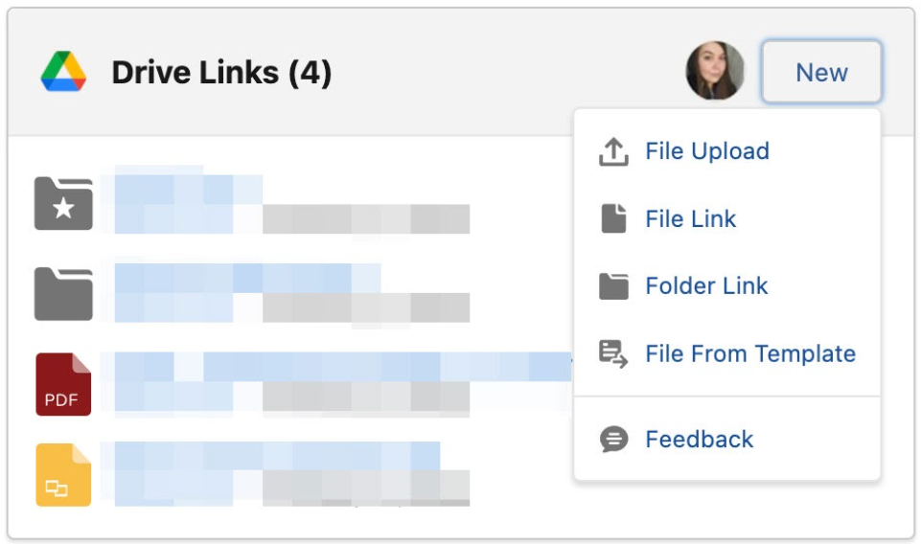Choose File From Template option
Screen dimensions: 921x544
click(x=750, y=353)
